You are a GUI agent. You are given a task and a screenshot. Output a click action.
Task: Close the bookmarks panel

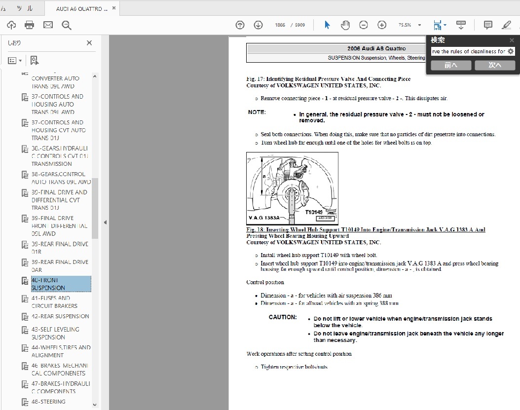89,43
